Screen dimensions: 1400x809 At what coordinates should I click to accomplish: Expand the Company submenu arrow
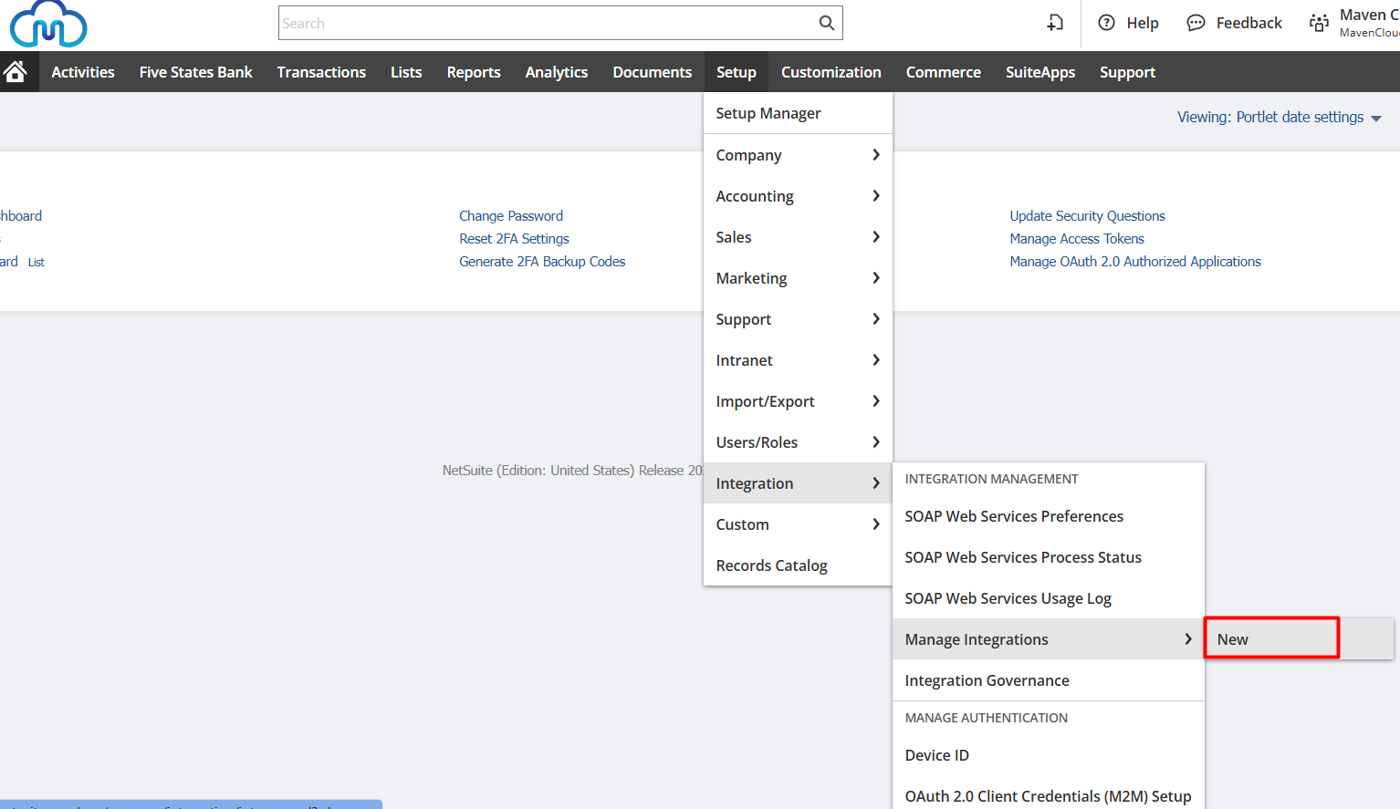(875, 155)
